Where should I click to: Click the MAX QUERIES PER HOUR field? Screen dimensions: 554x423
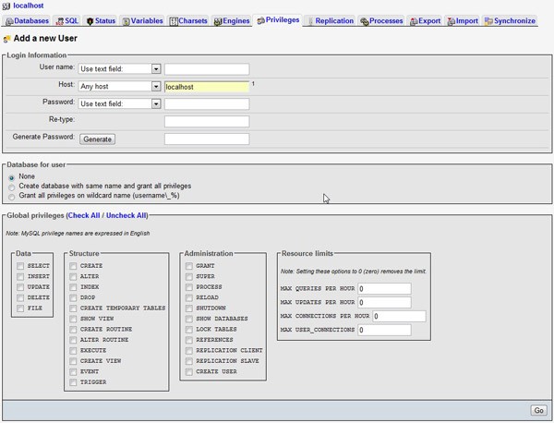(384, 289)
